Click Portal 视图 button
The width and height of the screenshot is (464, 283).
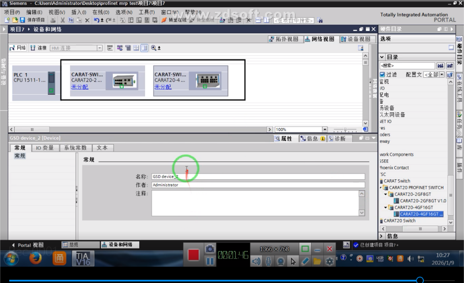click(28, 245)
